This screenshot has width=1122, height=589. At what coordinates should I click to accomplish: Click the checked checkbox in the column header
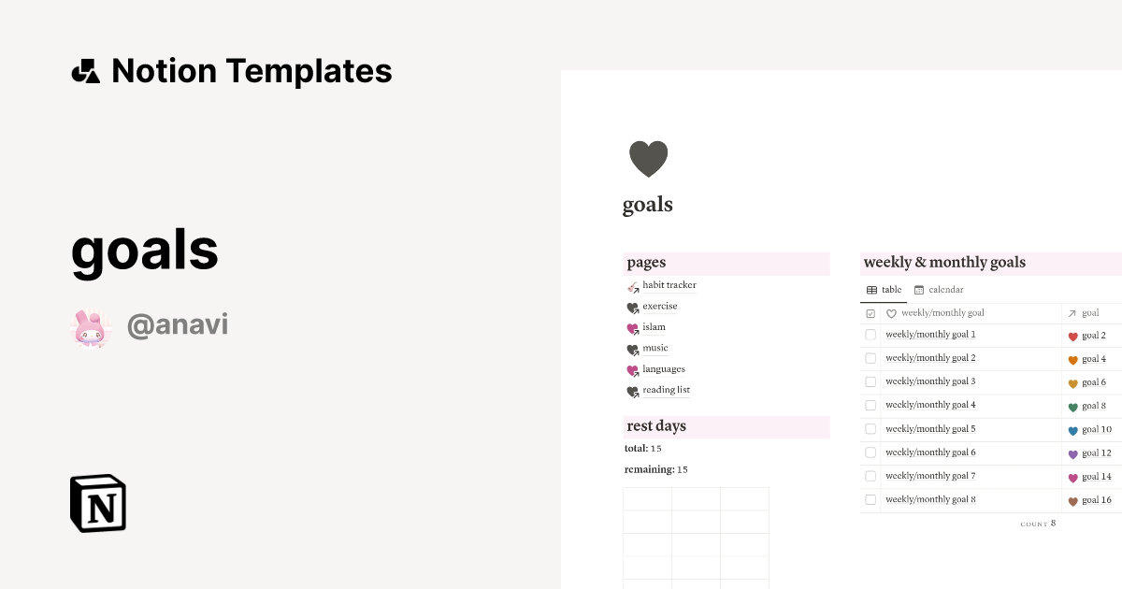[x=870, y=313]
